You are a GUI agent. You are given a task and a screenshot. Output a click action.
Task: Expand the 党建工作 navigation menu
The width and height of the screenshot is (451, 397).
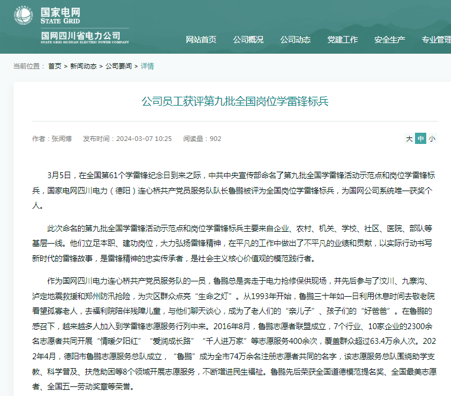pos(343,40)
